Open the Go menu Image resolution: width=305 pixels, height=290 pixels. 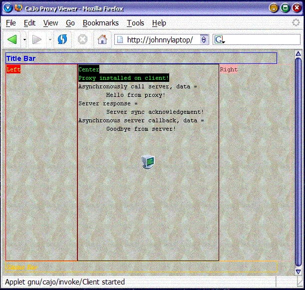(x=70, y=23)
